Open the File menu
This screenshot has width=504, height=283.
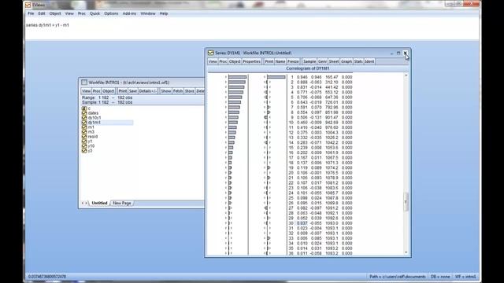(x=31, y=13)
